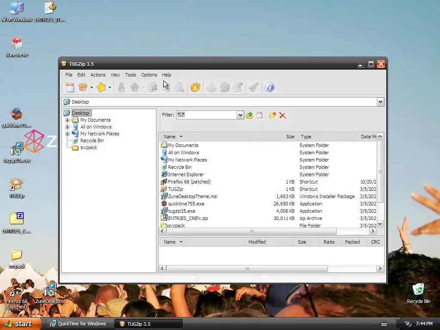This screenshot has height=330, width=440.
Task: Select ENTRIES_CREN.zip in the file list
Action: coord(268,218)
